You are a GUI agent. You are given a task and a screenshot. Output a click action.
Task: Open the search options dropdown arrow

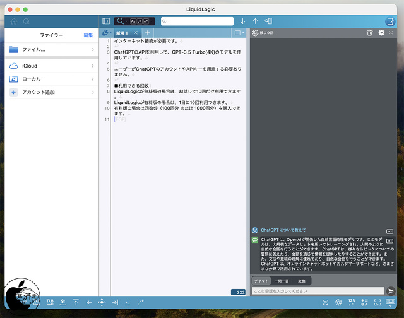pos(151,21)
